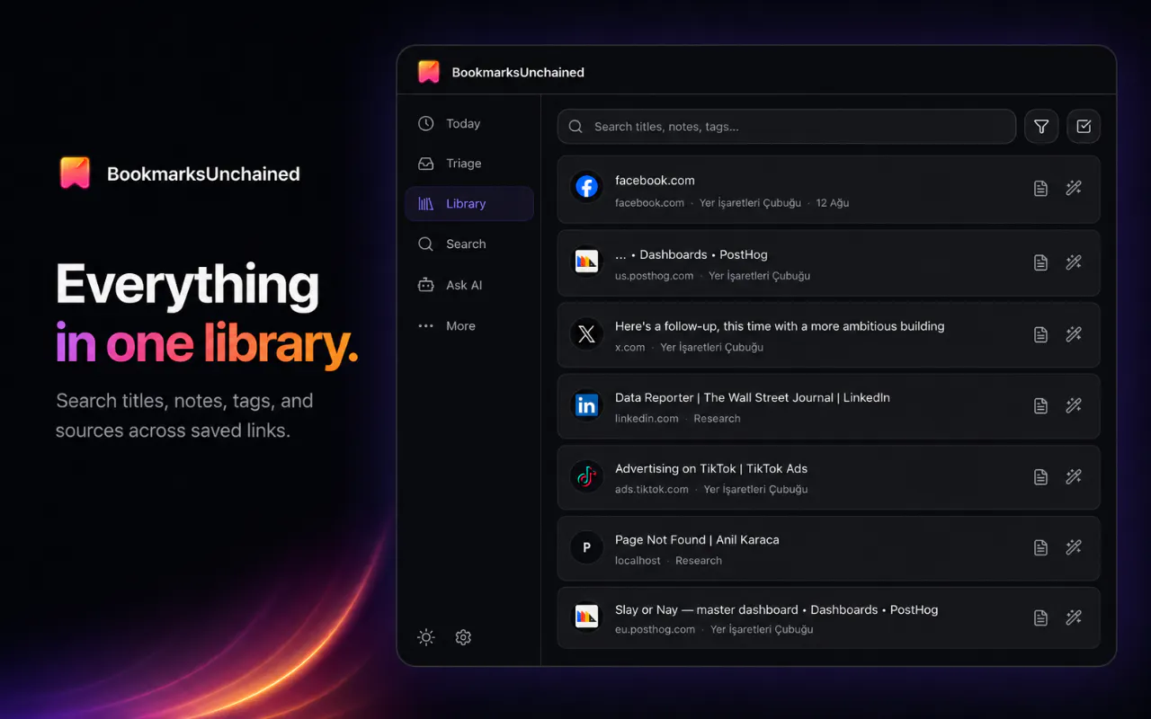The width and height of the screenshot is (1151, 719).
Task: Click the 'ads.tiktok.com' domain text
Action: coord(652,490)
